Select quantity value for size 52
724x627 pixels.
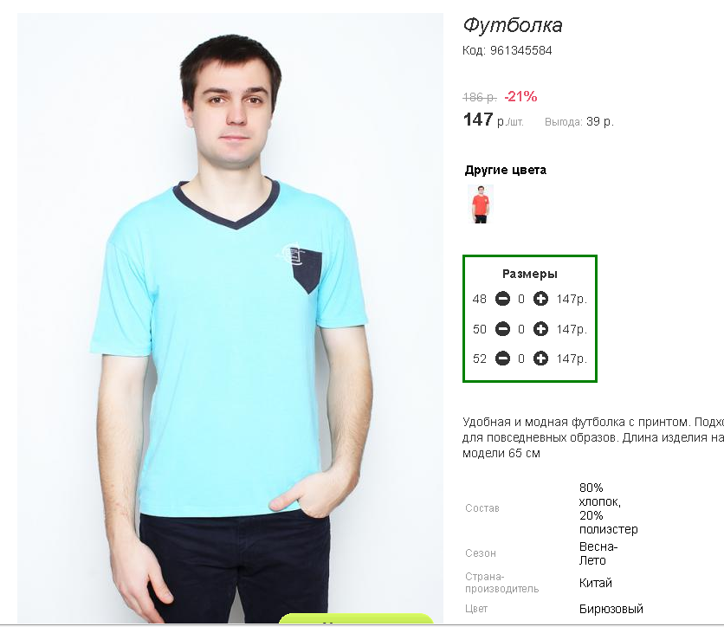[521, 359]
